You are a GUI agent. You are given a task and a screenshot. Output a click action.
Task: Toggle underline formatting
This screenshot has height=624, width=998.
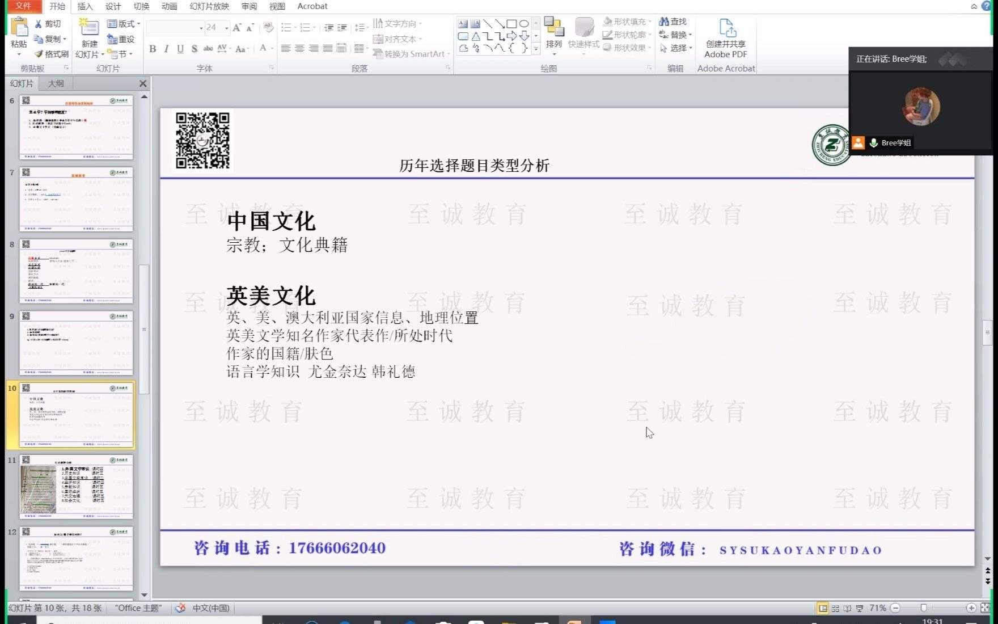pyautogui.click(x=180, y=49)
